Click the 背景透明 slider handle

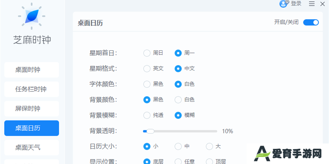(x=150, y=131)
